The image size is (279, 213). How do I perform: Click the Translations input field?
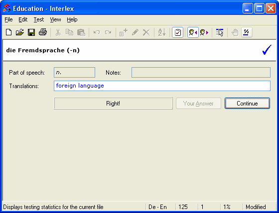(x=162, y=86)
